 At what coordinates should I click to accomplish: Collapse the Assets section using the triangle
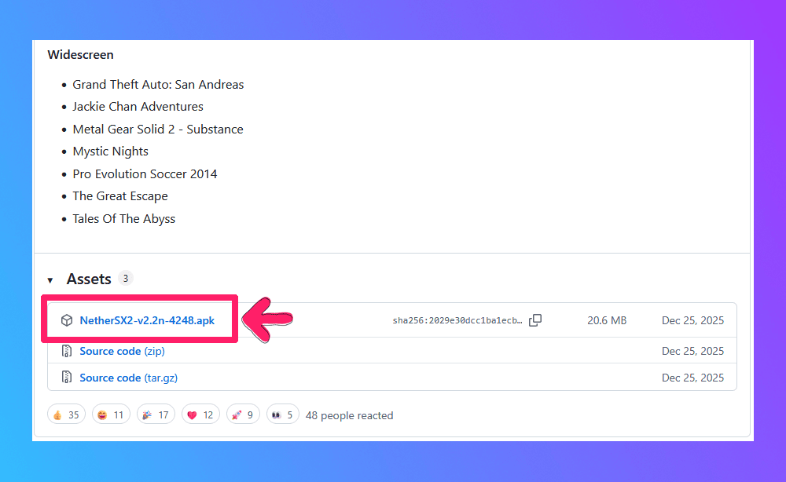(50, 280)
